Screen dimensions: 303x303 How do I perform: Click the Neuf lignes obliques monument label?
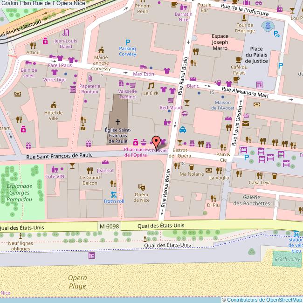[21, 246]
